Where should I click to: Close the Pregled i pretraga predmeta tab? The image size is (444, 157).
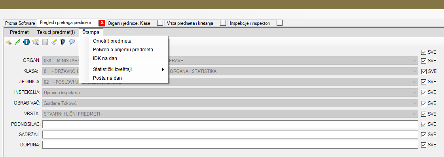pos(102,23)
